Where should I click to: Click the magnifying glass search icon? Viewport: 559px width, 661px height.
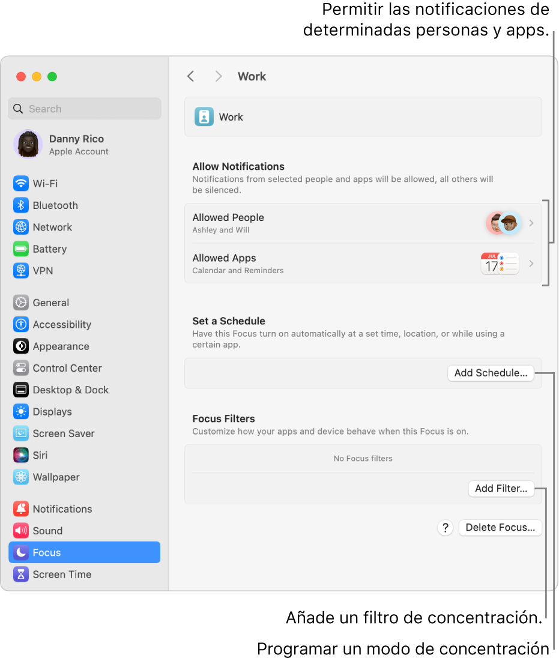17,109
